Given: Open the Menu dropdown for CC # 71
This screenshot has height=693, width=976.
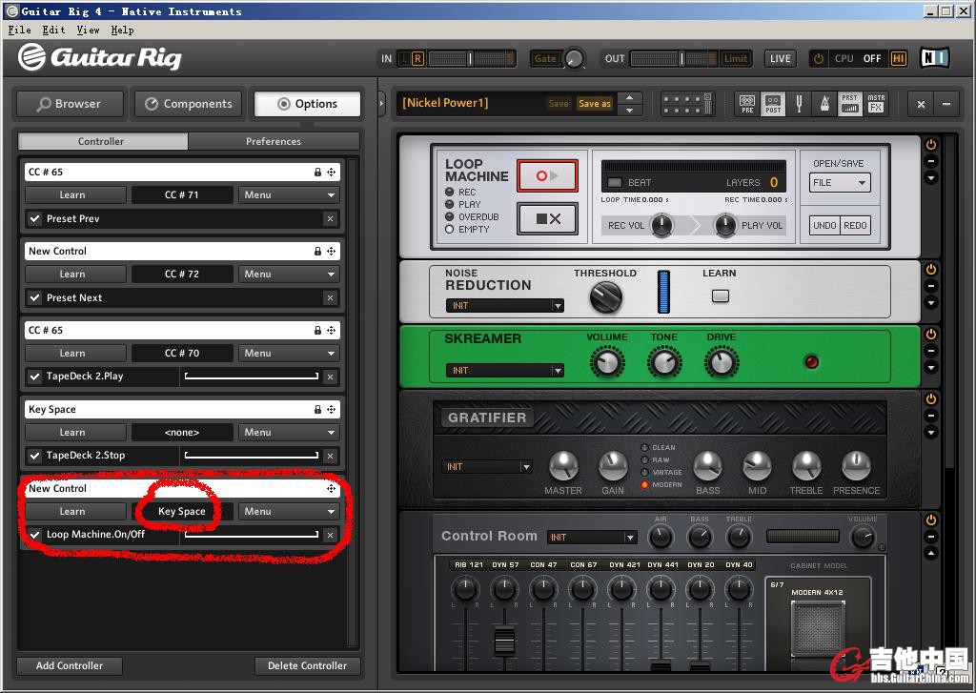Looking at the screenshot, I should 289,194.
